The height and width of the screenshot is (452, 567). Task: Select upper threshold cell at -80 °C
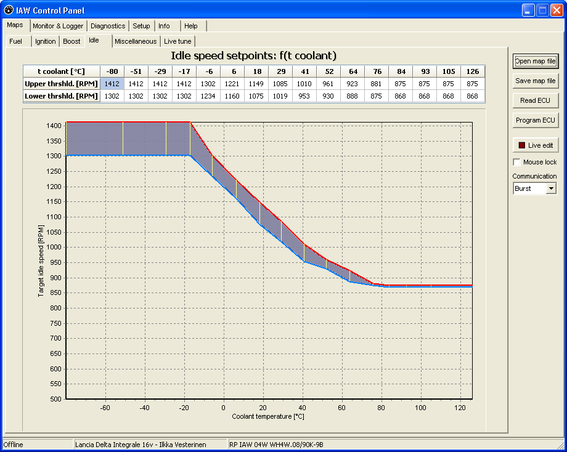tap(112, 84)
